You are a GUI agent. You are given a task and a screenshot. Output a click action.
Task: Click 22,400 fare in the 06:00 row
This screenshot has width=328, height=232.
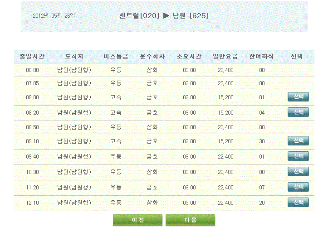pos(225,70)
